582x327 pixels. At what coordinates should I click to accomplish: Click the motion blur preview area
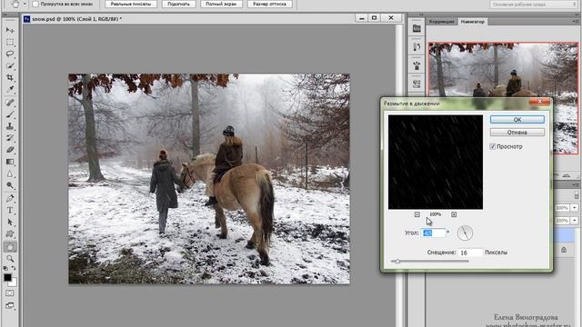coord(436,162)
